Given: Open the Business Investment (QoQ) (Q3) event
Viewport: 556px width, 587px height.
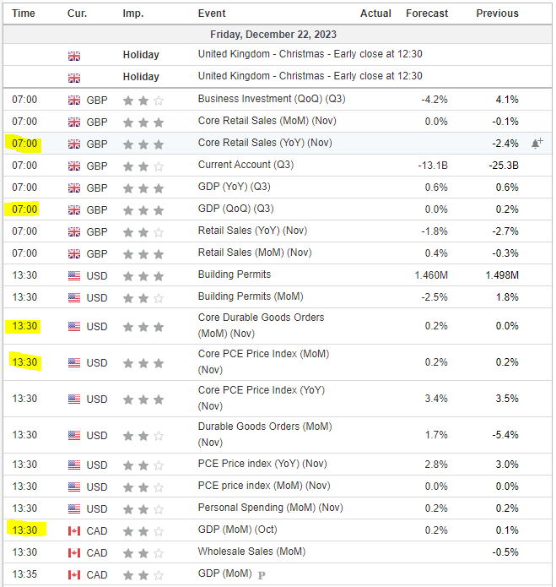Looking at the screenshot, I should [x=271, y=100].
